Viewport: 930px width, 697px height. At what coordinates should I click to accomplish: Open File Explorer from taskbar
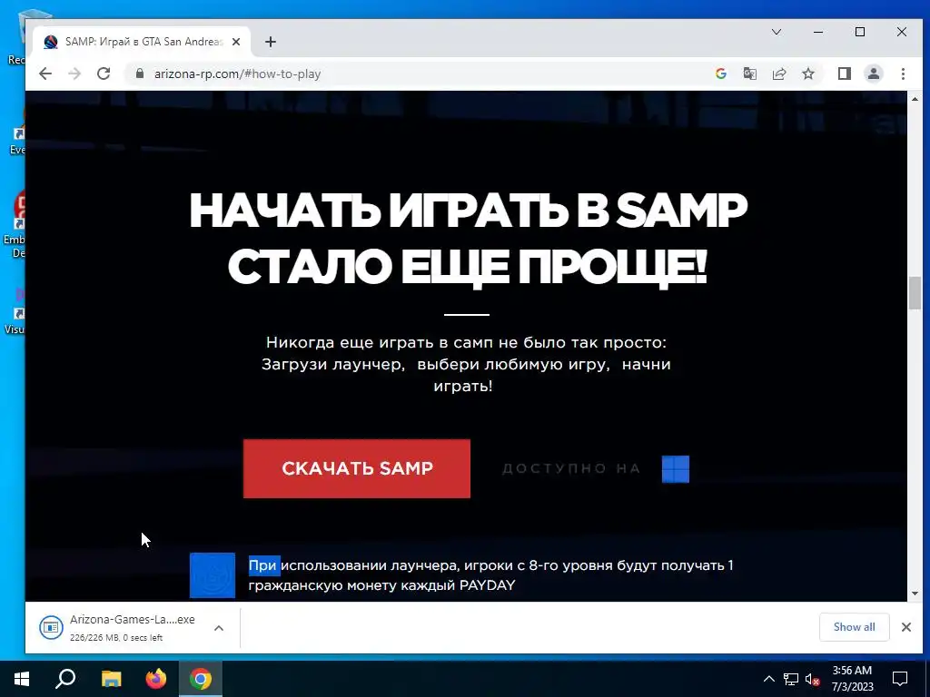pyautogui.click(x=111, y=679)
